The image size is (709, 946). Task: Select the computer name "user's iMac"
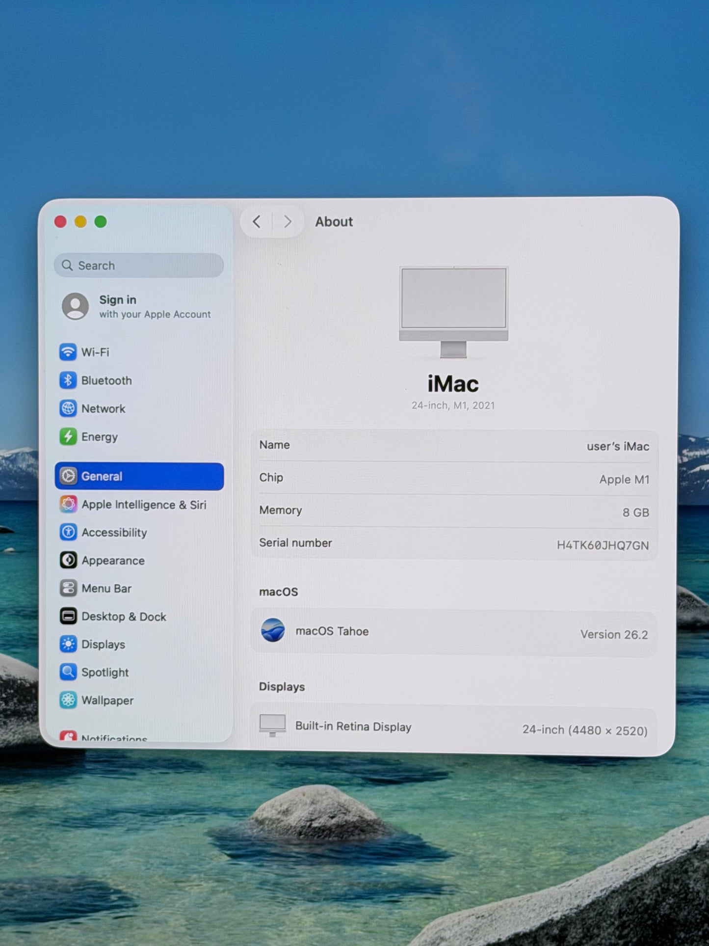tap(618, 446)
